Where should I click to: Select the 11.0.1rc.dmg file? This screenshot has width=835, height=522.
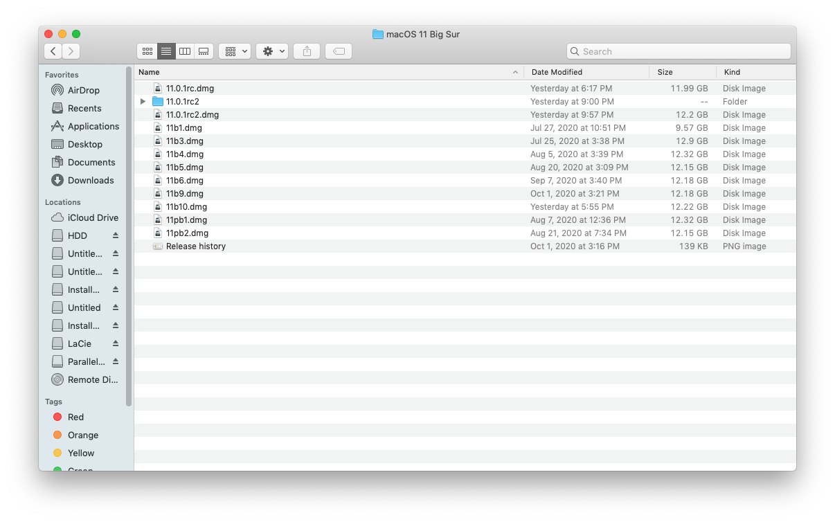[x=465, y=89]
